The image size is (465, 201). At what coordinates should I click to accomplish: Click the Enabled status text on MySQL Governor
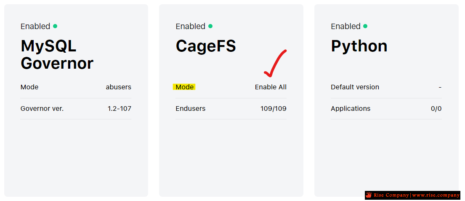[35, 26]
